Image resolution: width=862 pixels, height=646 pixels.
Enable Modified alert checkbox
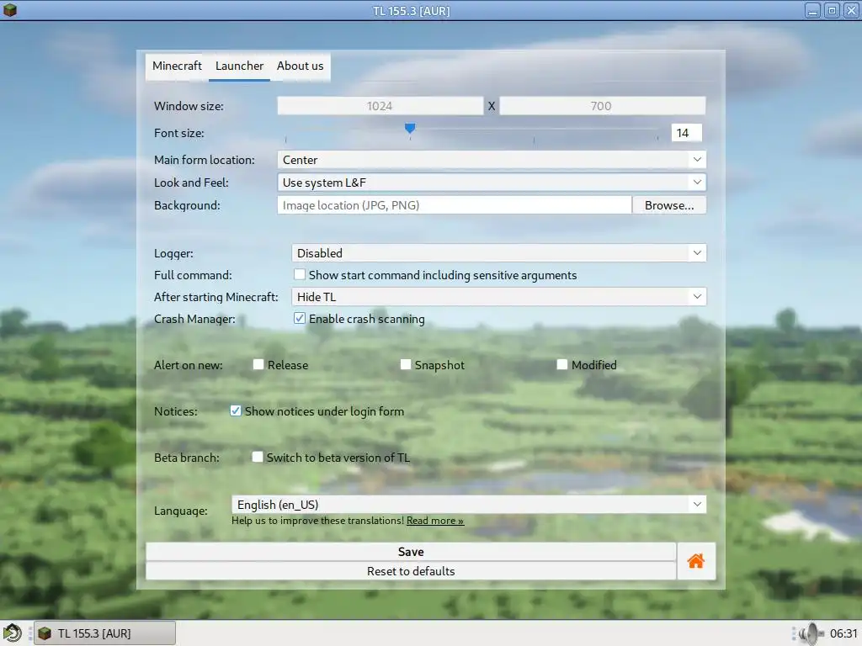pos(561,364)
